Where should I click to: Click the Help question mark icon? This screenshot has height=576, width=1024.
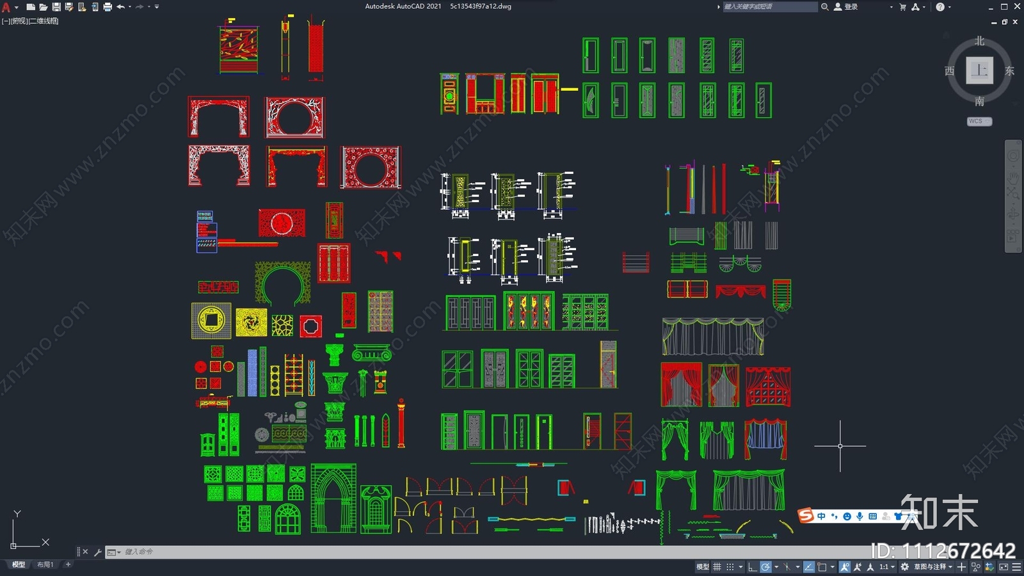(940, 7)
